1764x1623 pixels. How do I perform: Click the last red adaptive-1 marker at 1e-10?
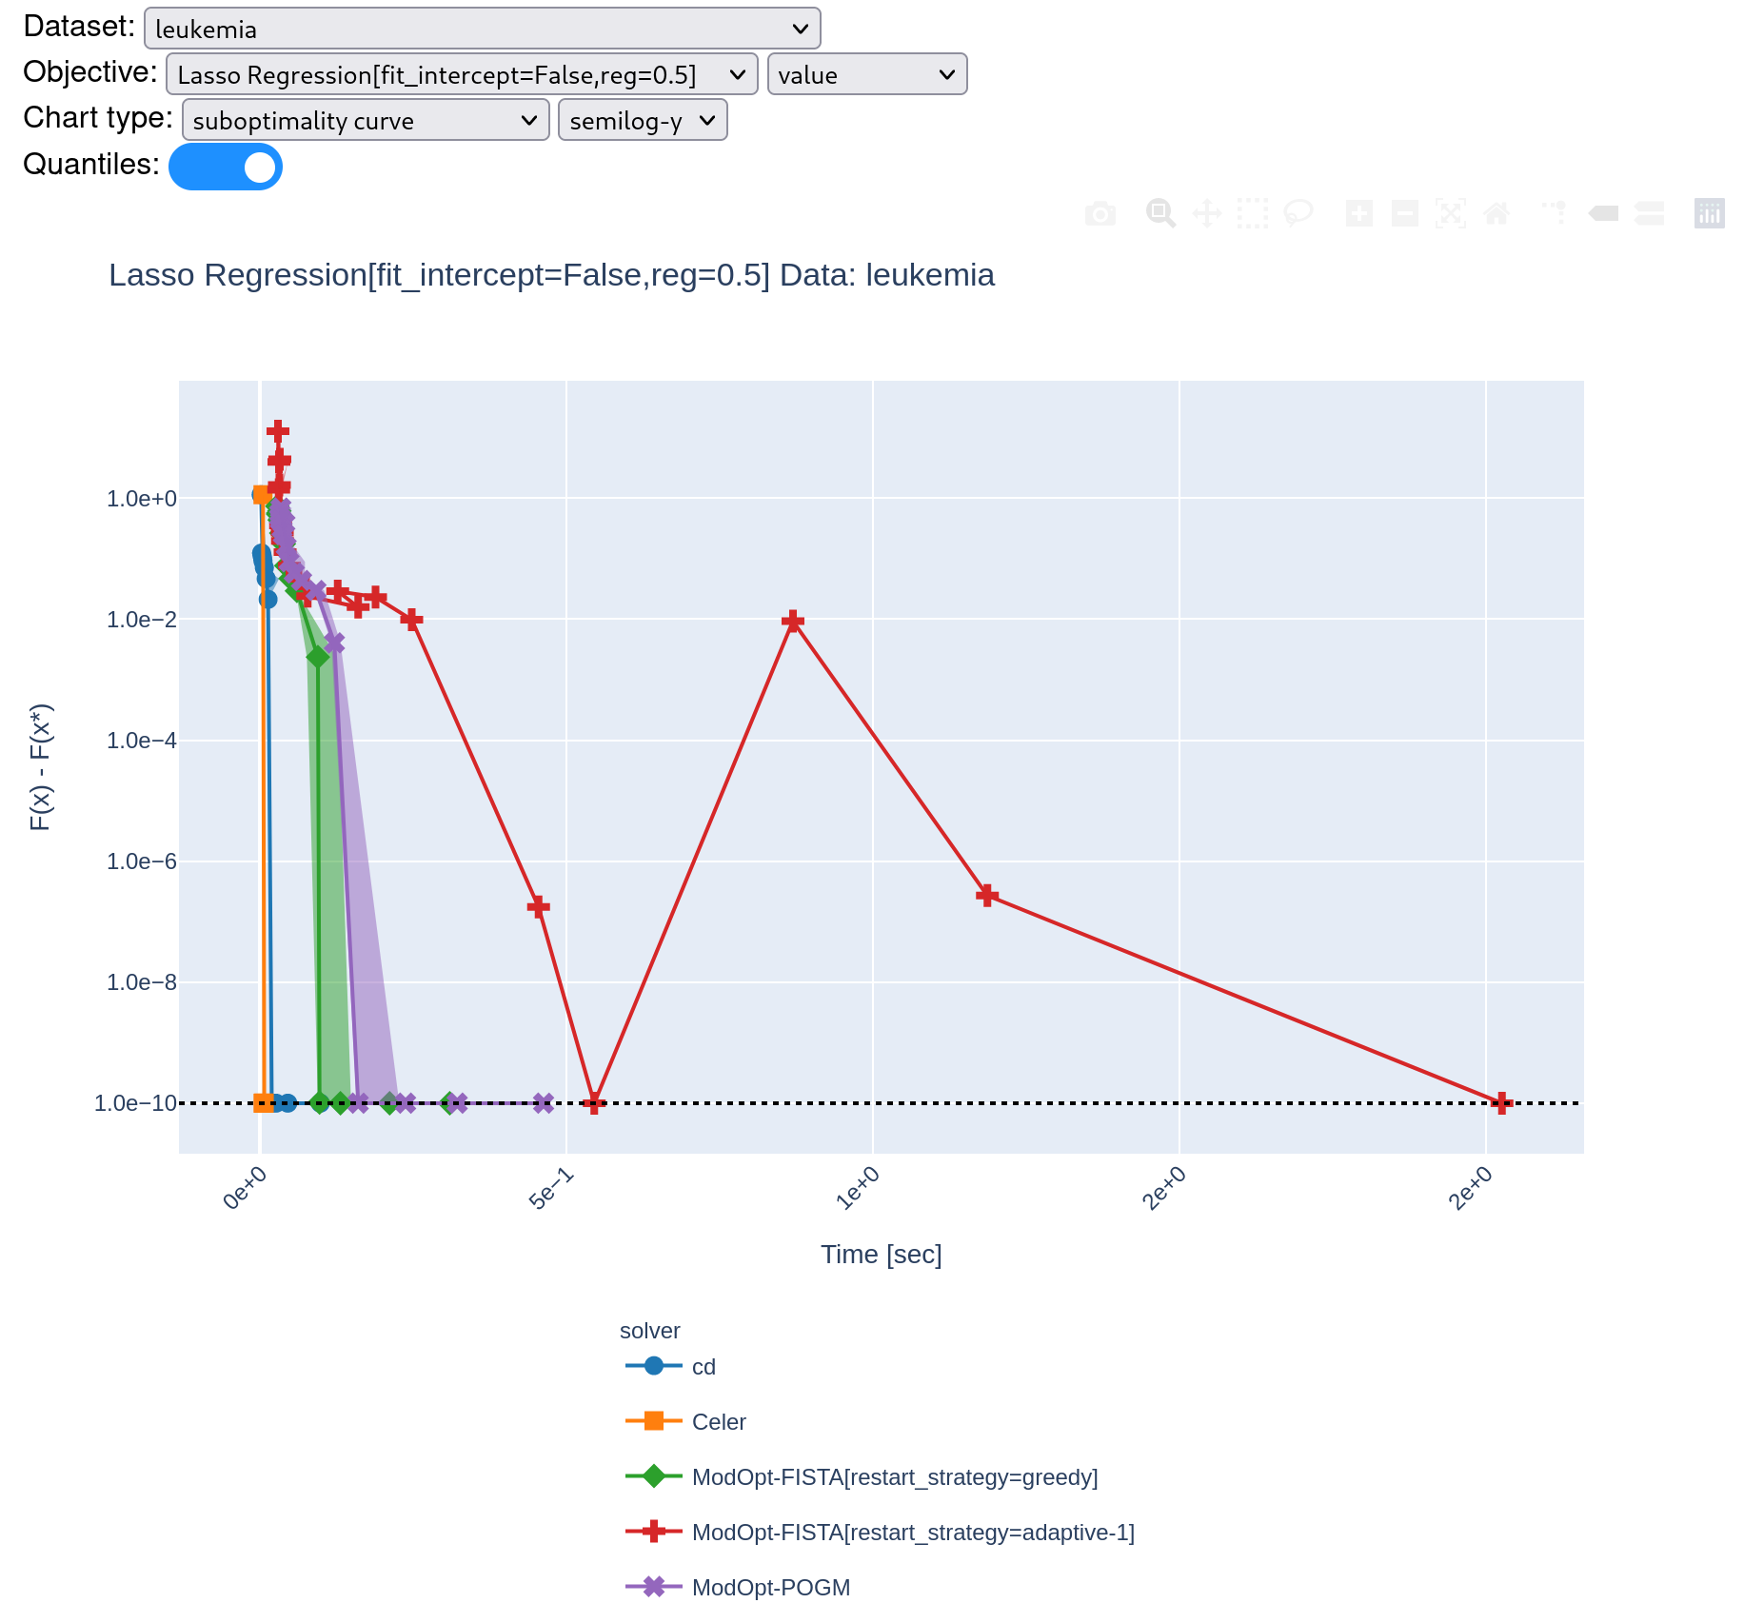coord(1501,1103)
